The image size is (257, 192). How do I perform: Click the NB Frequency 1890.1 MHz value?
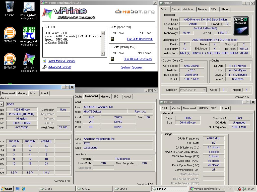pyautogui.click(x=239, y=127)
